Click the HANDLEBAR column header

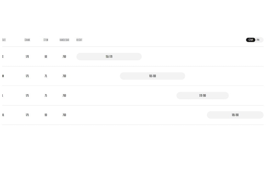pyautogui.click(x=64, y=40)
